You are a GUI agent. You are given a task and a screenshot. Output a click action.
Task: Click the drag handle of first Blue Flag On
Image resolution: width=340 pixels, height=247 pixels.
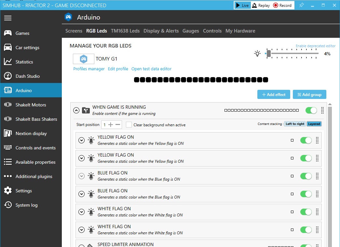point(317,176)
